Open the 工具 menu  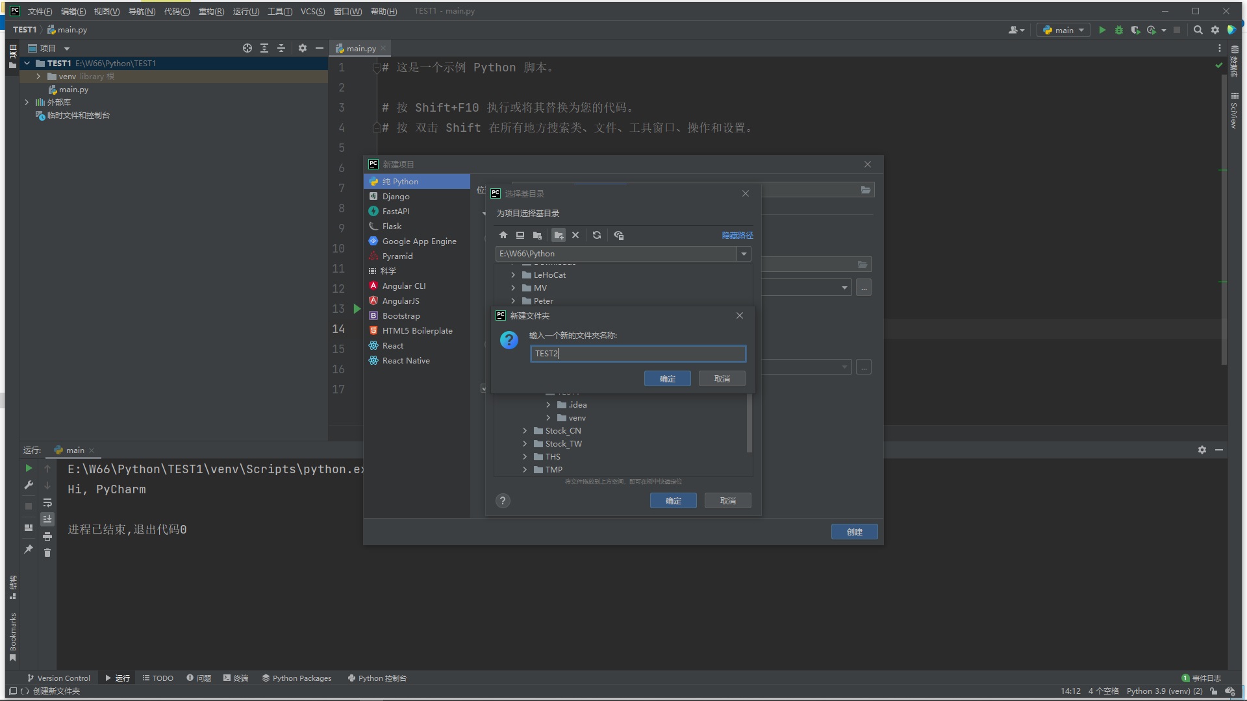(x=280, y=12)
